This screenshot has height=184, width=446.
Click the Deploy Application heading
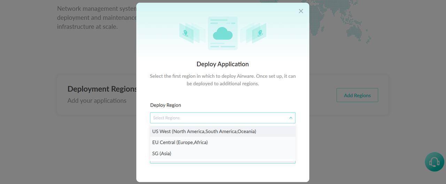pyautogui.click(x=223, y=64)
